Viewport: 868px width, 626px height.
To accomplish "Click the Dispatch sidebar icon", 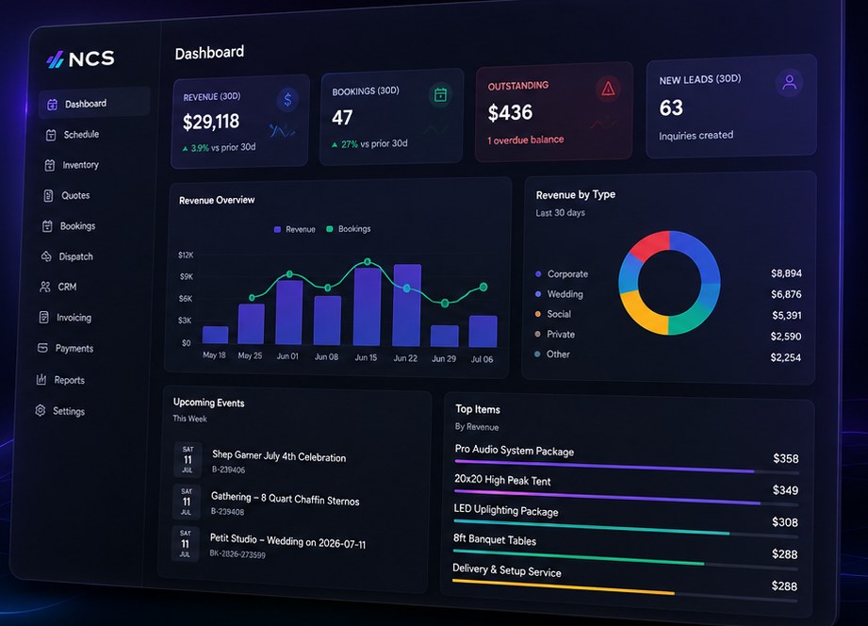I will (x=46, y=255).
